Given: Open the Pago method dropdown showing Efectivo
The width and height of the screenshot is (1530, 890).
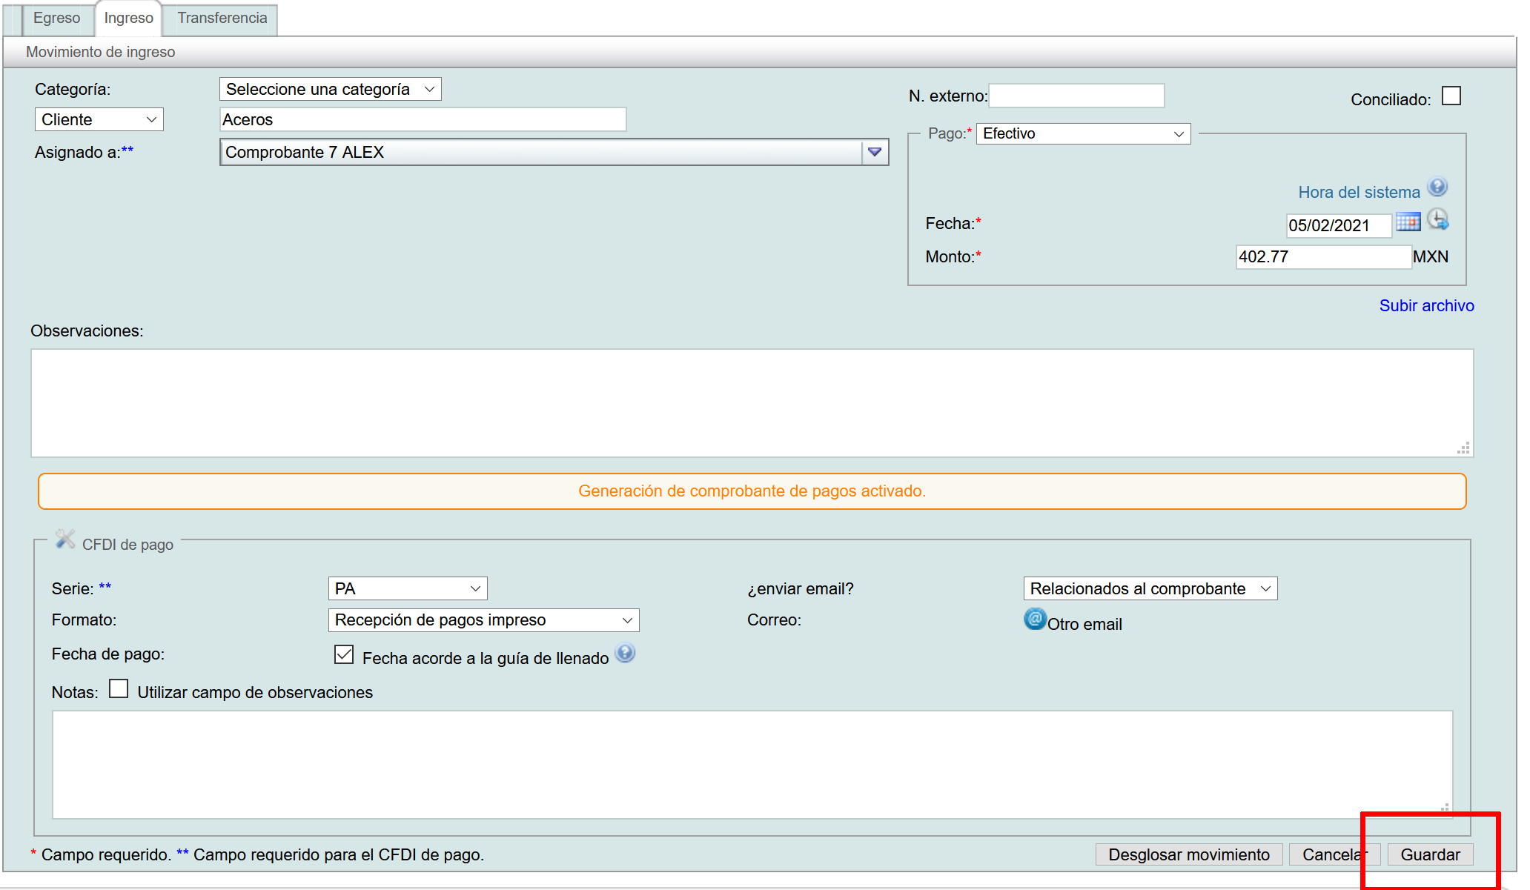Looking at the screenshot, I should pyautogui.click(x=1083, y=133).
